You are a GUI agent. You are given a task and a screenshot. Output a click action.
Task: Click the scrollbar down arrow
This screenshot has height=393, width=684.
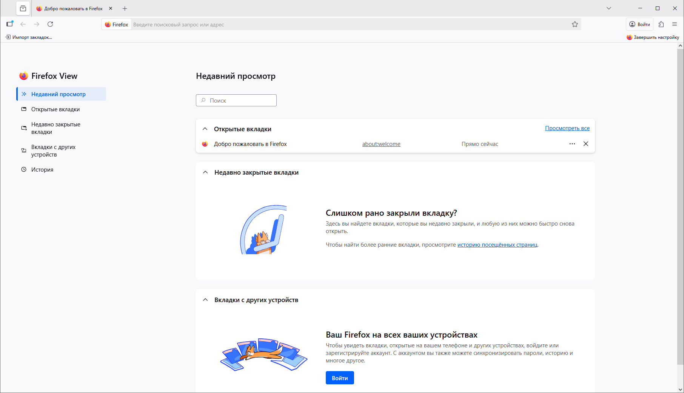click(680, 389)
